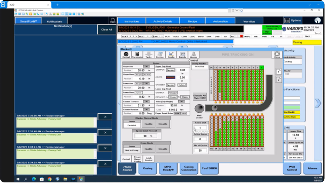Open Well Control screen
This screenshot has width=325, height=183.
click(292, 168)
